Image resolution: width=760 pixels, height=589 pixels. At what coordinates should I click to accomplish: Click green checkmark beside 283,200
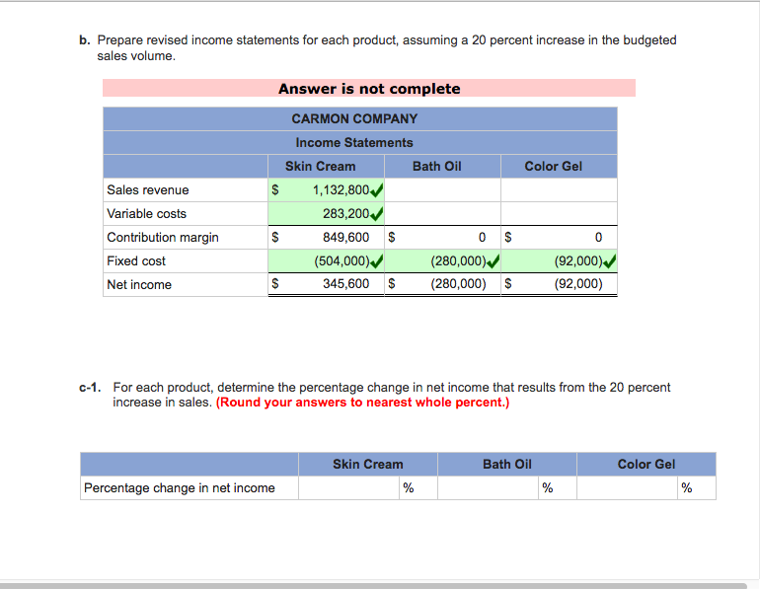[x=377, y=214]
